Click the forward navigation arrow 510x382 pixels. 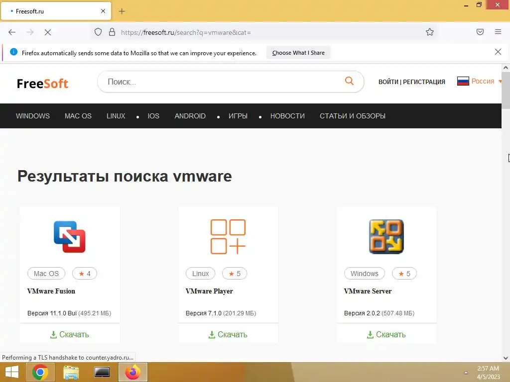pos(30,32)
